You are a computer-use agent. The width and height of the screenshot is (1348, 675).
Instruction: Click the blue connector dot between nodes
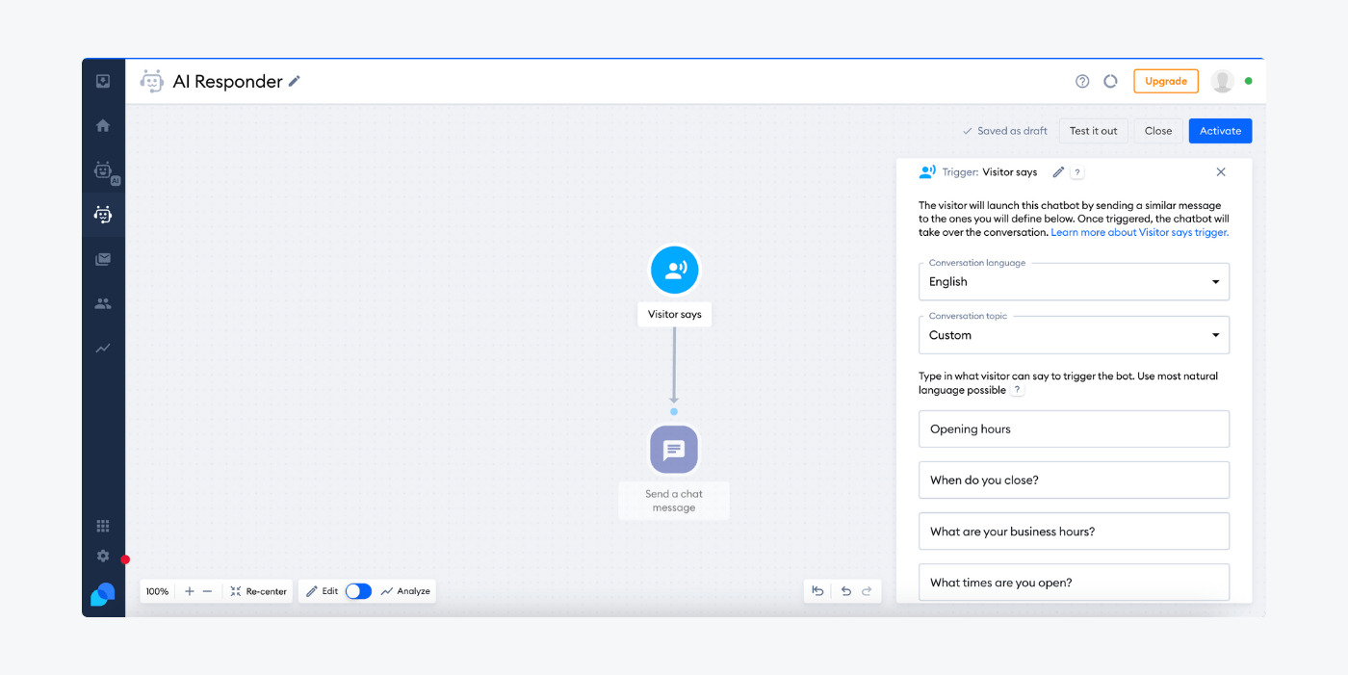674,411
